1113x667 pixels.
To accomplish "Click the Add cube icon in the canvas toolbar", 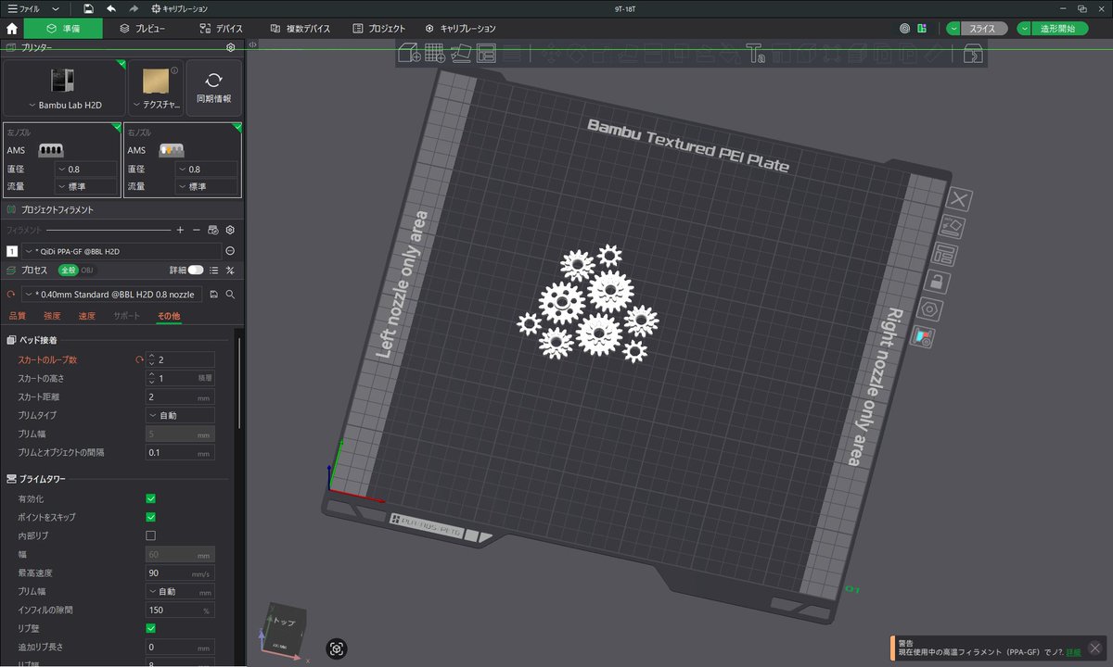I will [409, 54].
